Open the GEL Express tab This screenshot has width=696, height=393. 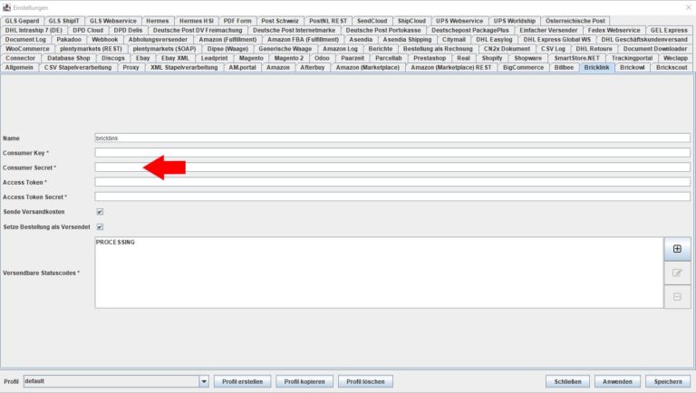[x=669, y=30]
